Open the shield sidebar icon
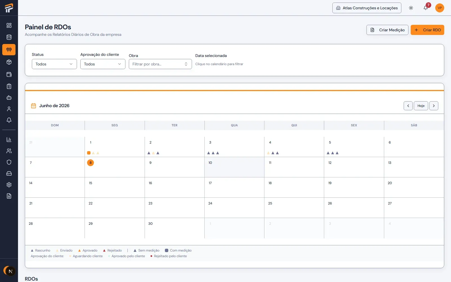The image size is (451, 282). tap(9, 162)
